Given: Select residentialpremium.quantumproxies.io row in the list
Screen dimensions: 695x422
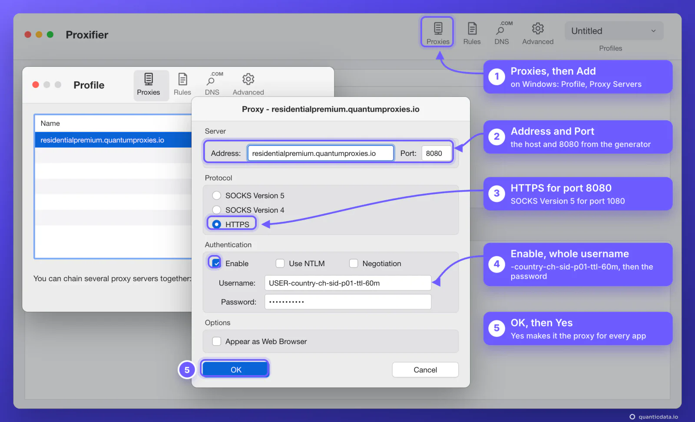Looking at the screenshot, I should [113, 140].
